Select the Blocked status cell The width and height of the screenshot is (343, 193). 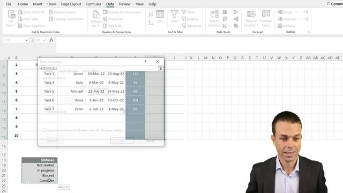coord(40,175)
